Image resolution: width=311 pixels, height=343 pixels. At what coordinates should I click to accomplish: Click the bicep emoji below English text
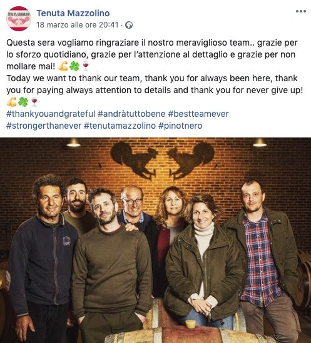coord(12,102)
